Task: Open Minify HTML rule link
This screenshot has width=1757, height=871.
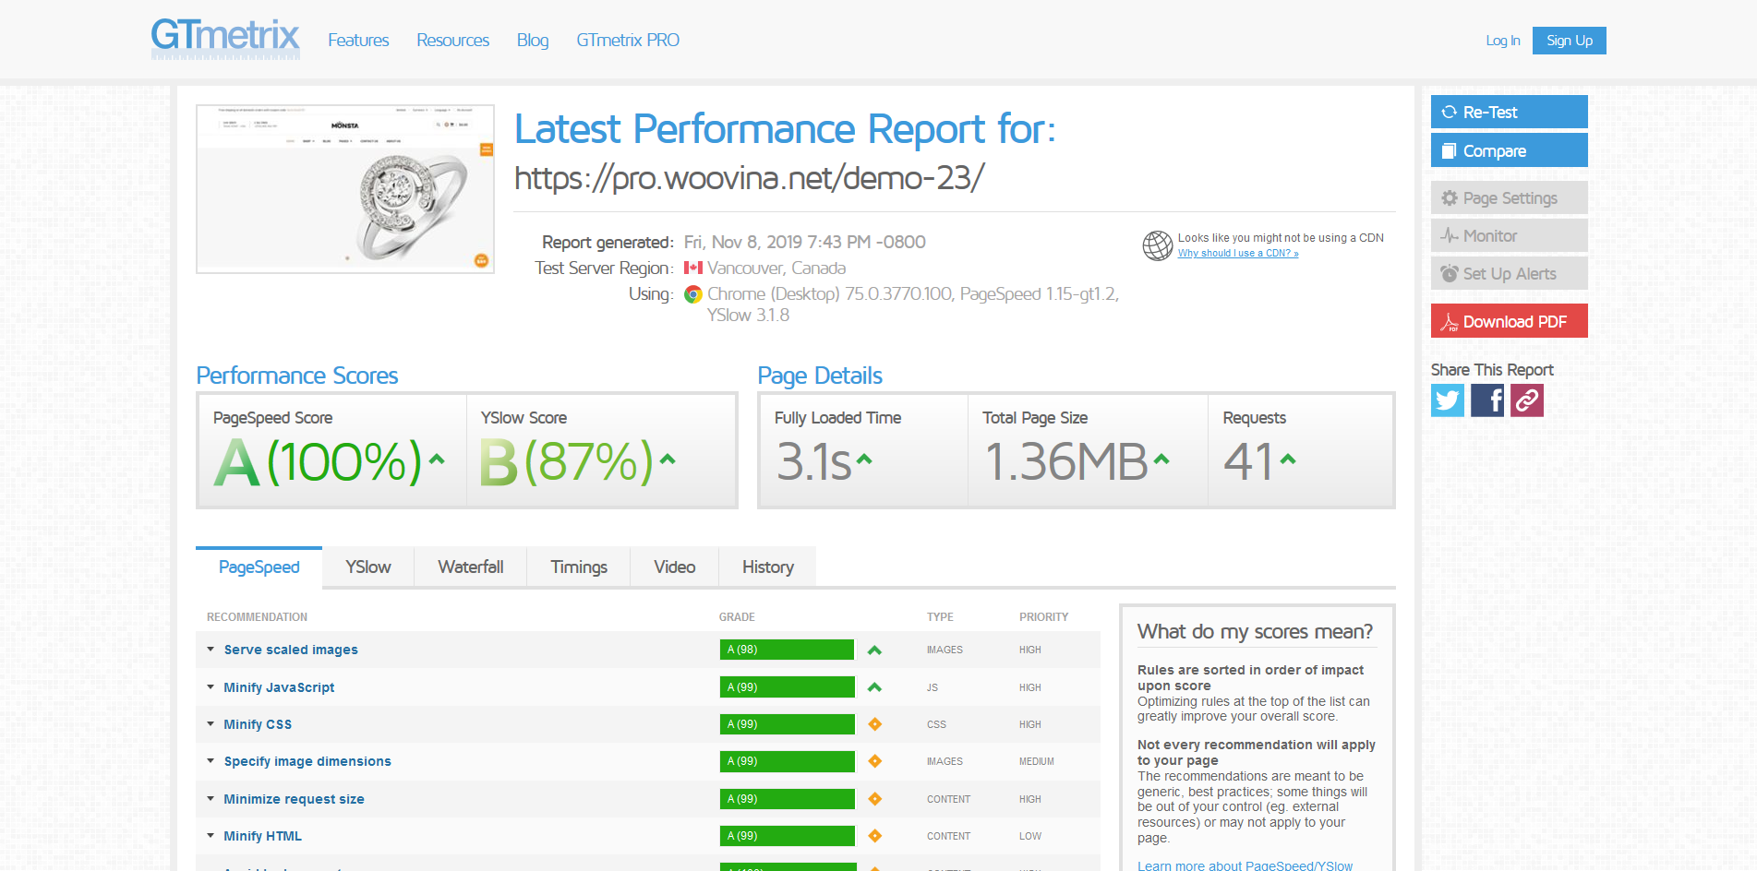Action: pyautogui.click(x=262, y=836)
